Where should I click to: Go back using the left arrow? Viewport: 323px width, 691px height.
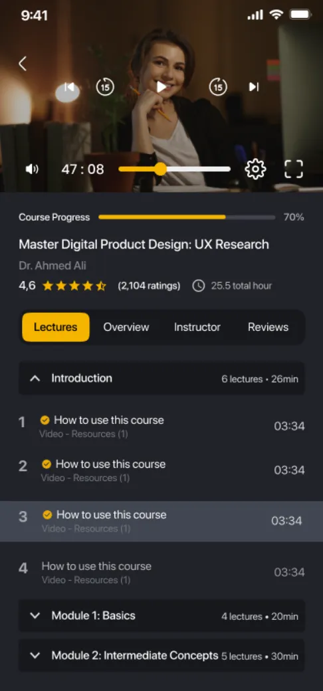[x=23, y=64]
